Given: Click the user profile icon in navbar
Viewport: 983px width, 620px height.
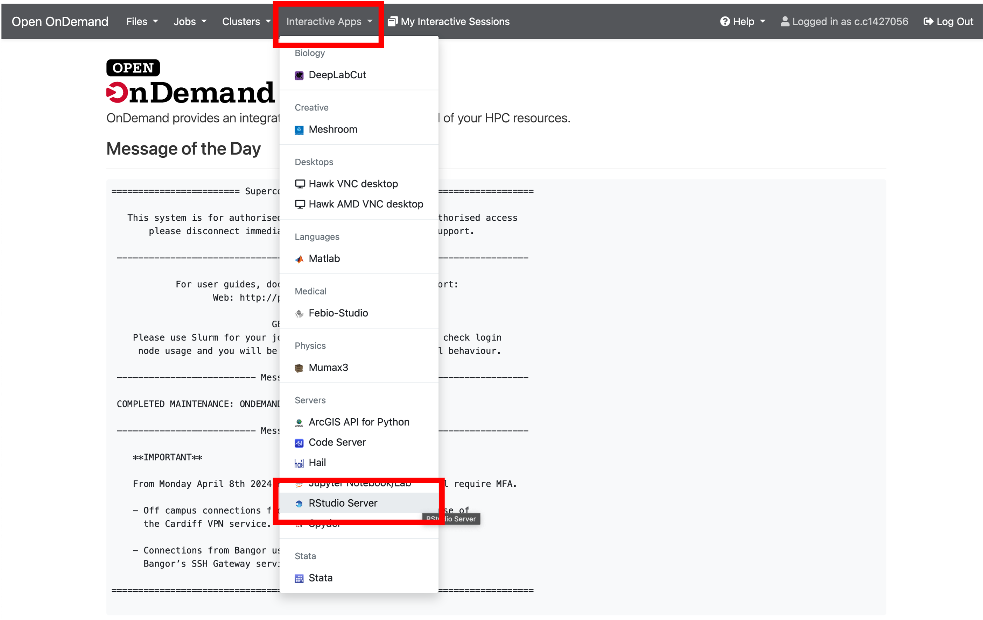Looking at the screenshot, I should 785,21.
